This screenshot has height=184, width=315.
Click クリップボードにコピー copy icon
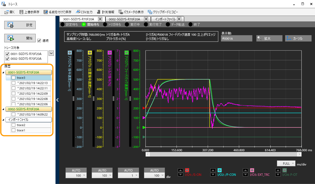(x=150, y=12)
